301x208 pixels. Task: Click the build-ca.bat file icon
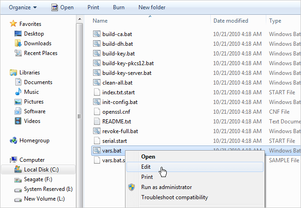click(97, 34)
